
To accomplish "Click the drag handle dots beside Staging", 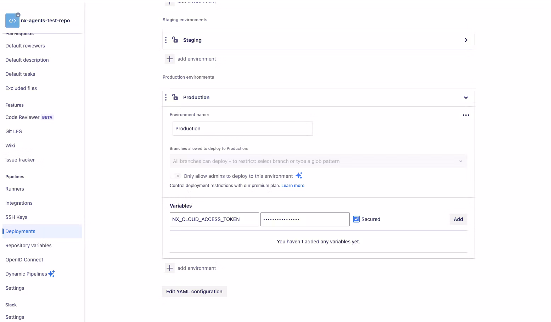I will point(165,40).
